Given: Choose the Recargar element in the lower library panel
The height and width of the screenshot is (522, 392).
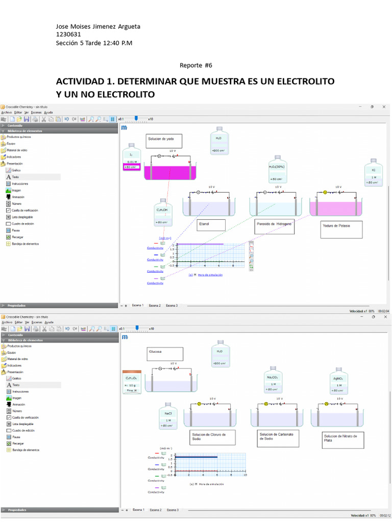Looking at the screenshot, I should pyautogui.click(x=18, y=443).
